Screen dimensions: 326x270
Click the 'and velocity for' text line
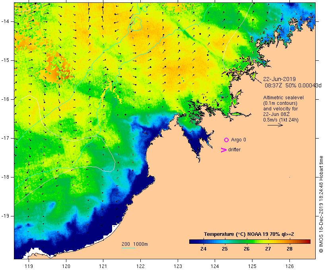tap(280, 109)
